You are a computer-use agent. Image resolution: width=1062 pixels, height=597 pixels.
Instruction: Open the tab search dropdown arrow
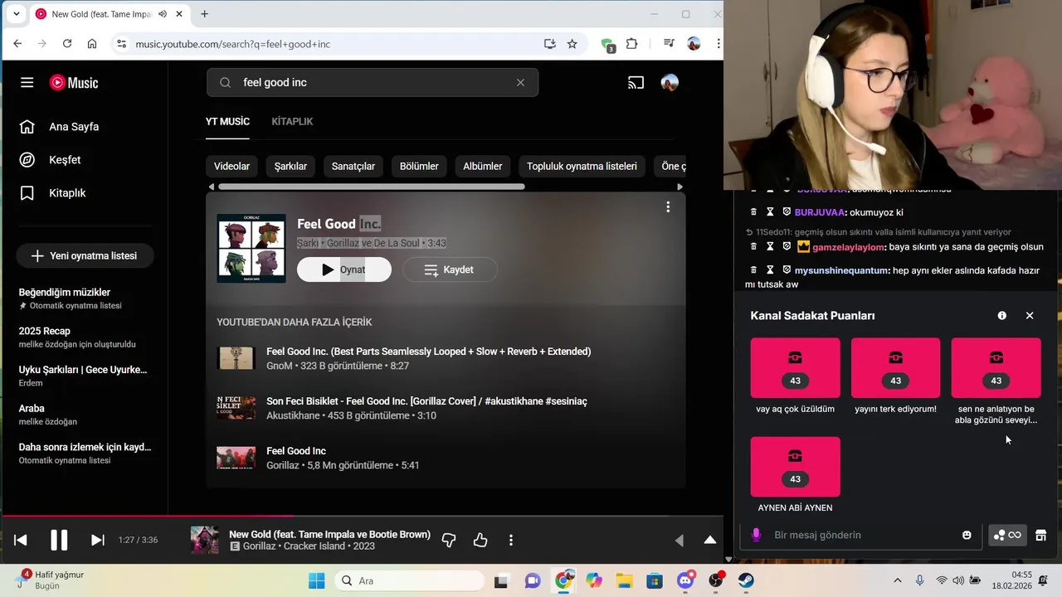coord(16,14)
